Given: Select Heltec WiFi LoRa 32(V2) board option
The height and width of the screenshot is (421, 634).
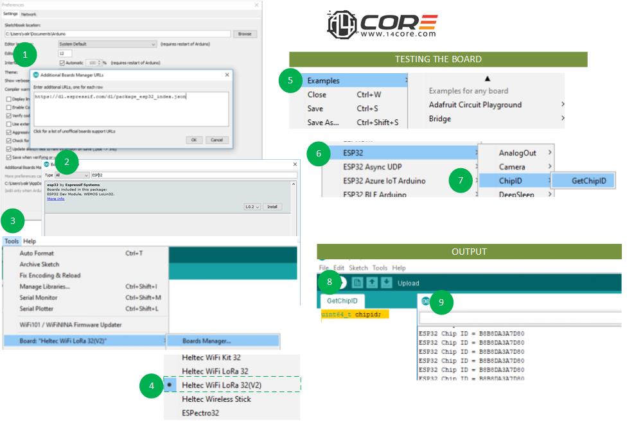Looking at the screenshot, I should pyautogui.click(x=232, y=384).
